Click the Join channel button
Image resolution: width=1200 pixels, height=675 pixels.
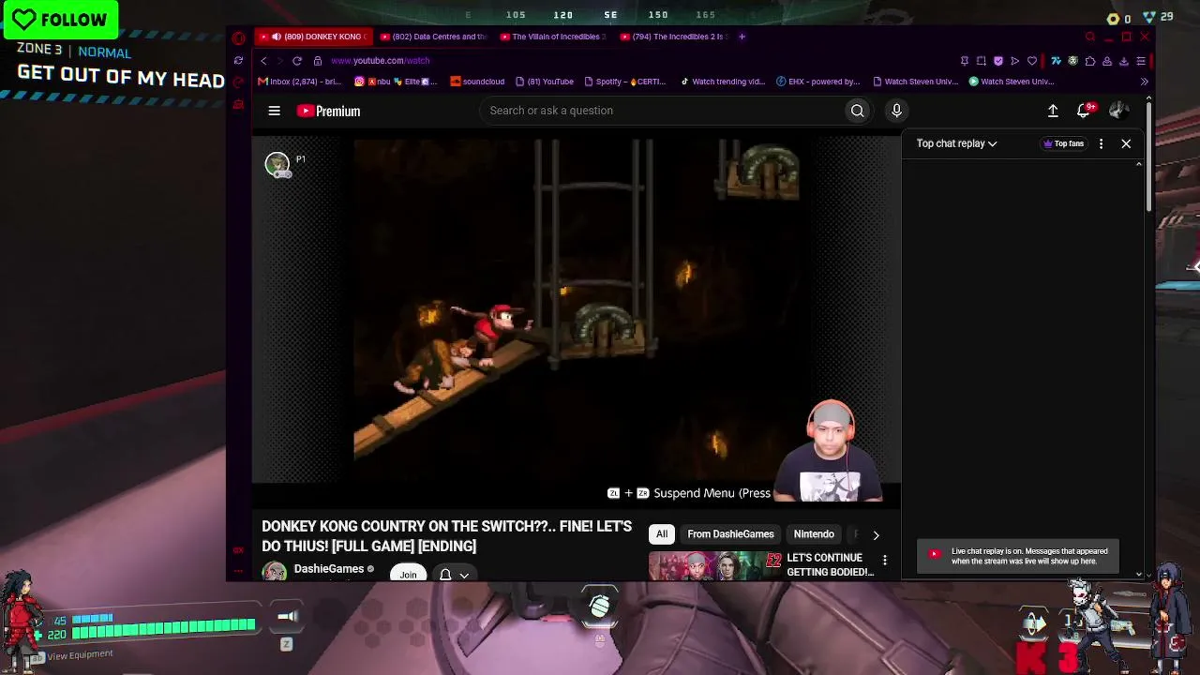(408, 575)
